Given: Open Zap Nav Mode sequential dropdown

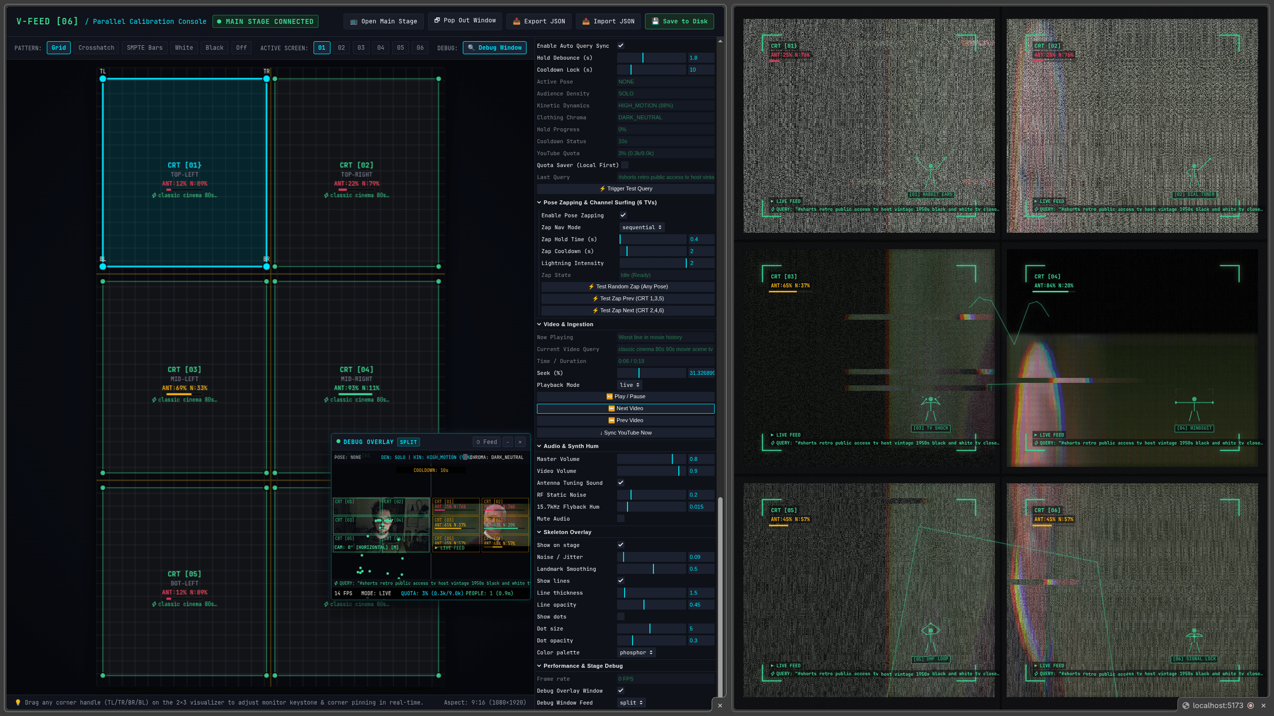Looking at the screenshot, I should pos(642,228).
